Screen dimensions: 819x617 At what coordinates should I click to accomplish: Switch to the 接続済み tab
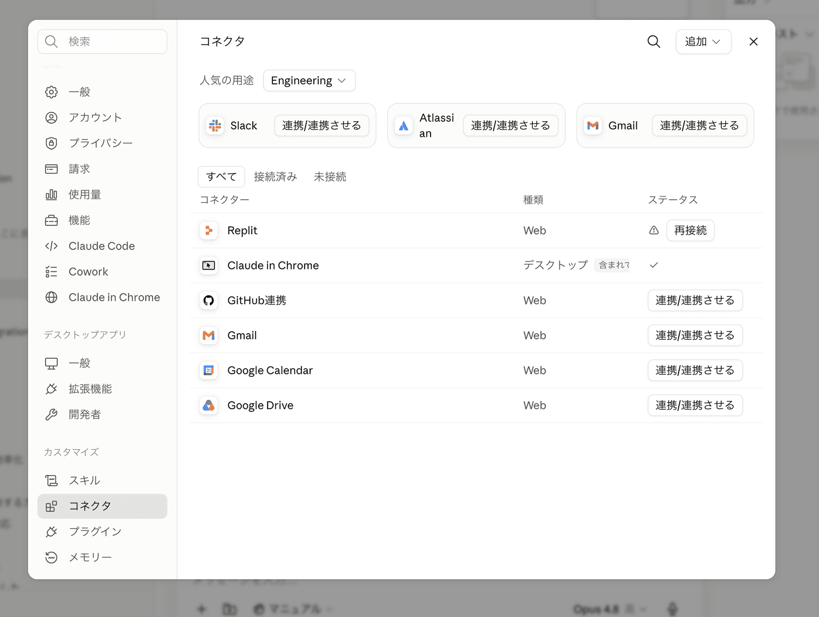[275, 176]
